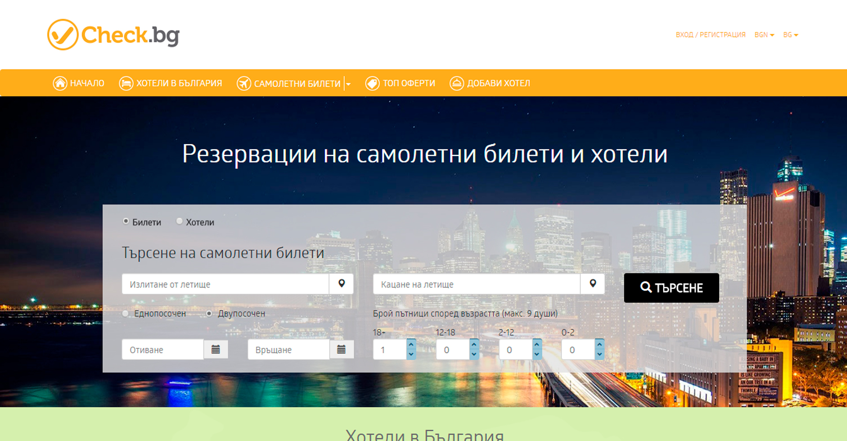Click the discount tag icon for ТОП ОФЕРТИ

point(373,83)
